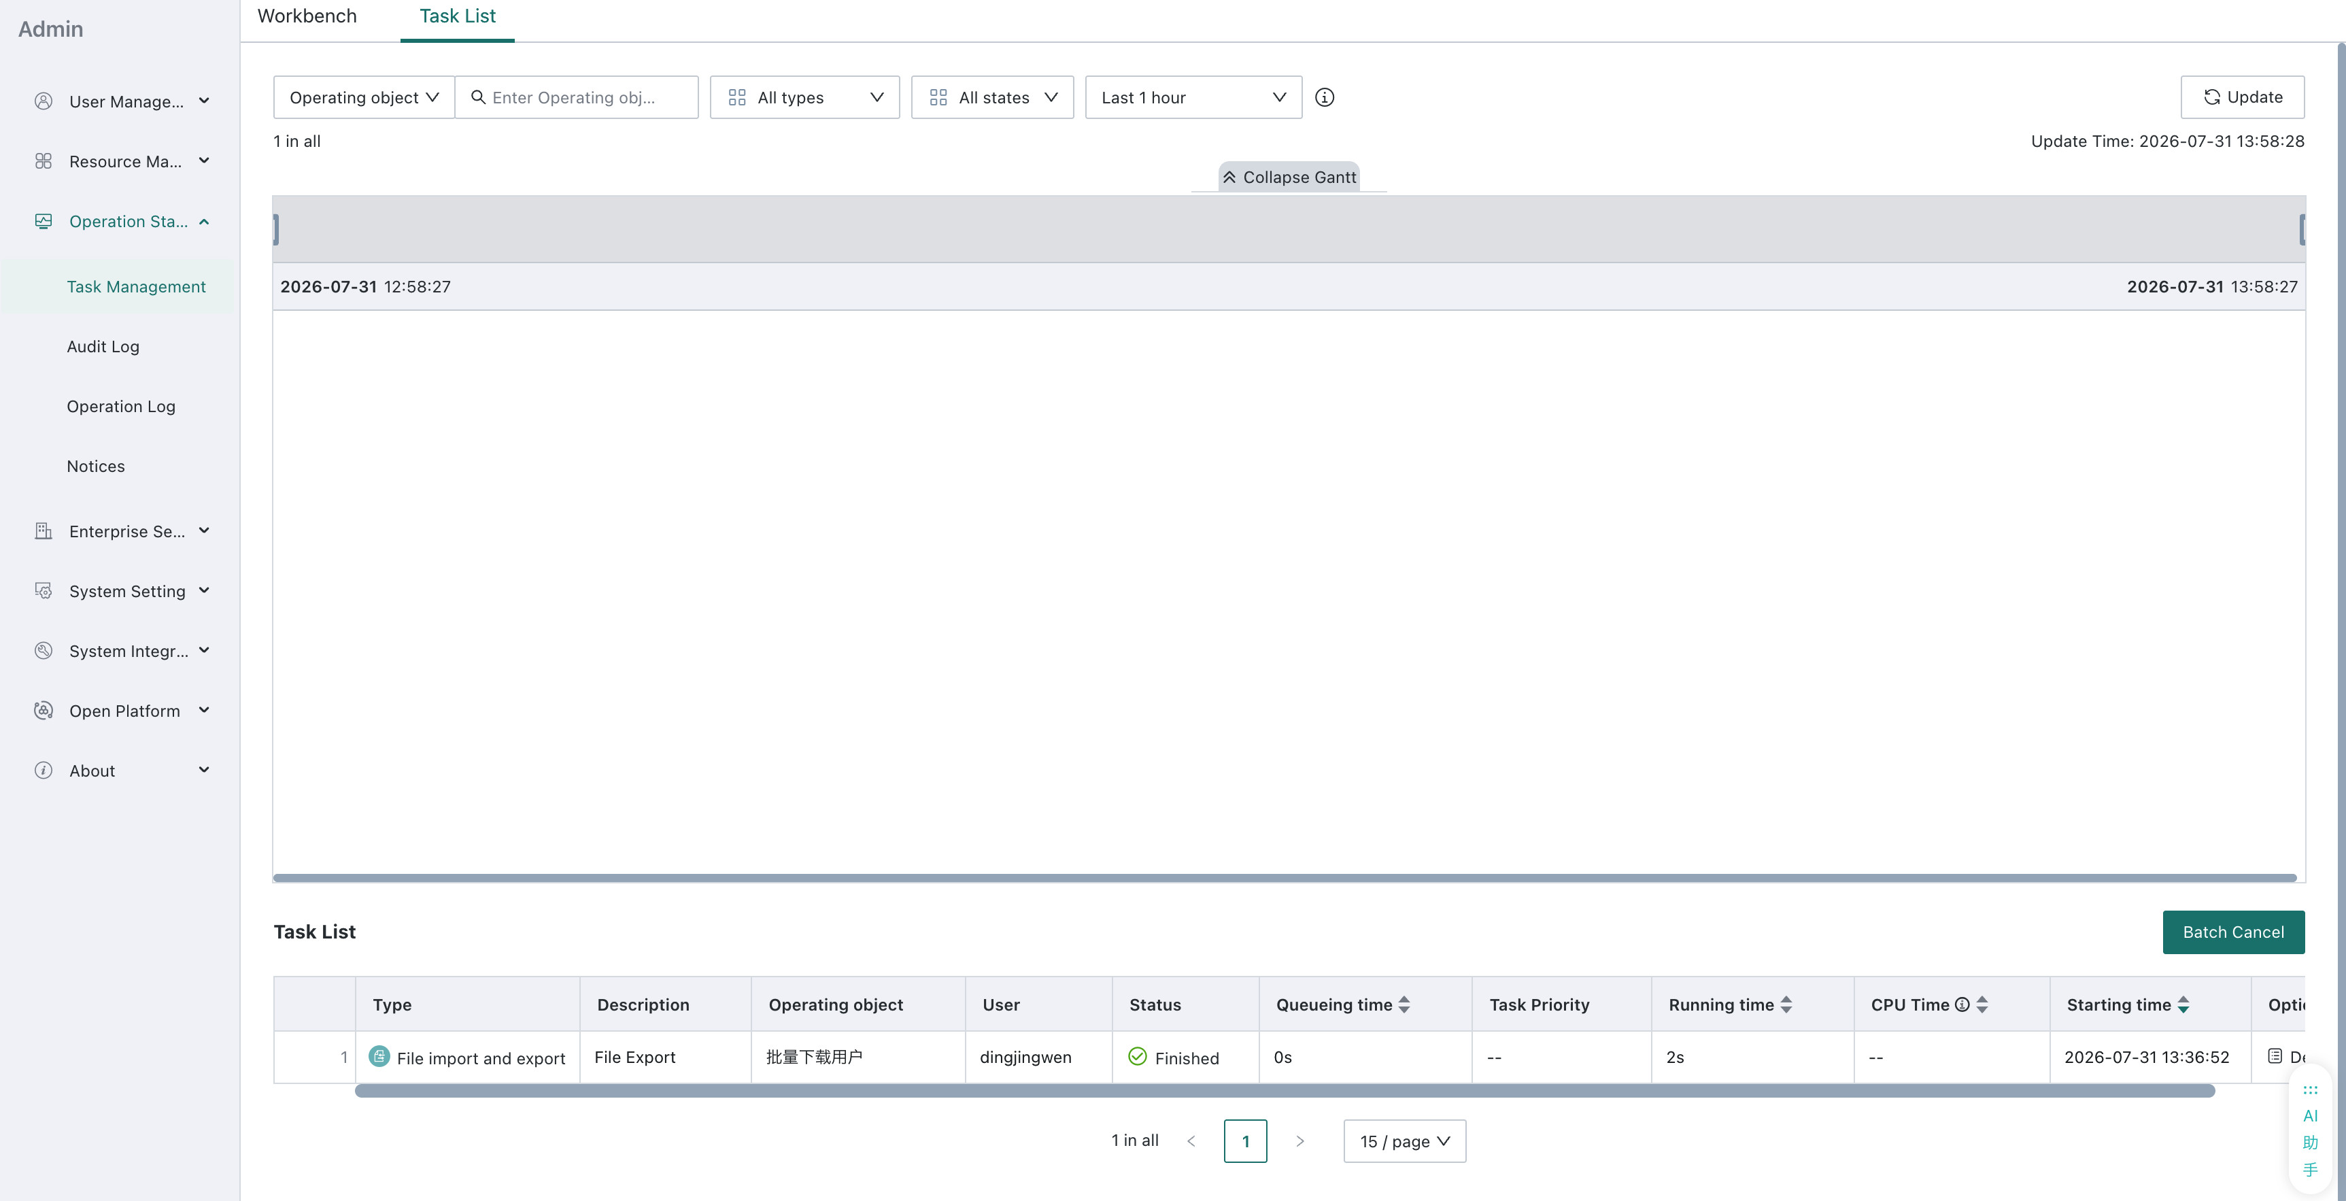Collapse the Operation Status menu

point(204,221)
